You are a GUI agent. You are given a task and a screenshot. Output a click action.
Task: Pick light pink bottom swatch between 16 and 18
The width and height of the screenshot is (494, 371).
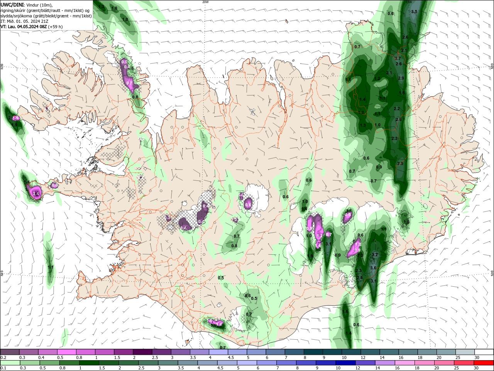pos(404,363)
